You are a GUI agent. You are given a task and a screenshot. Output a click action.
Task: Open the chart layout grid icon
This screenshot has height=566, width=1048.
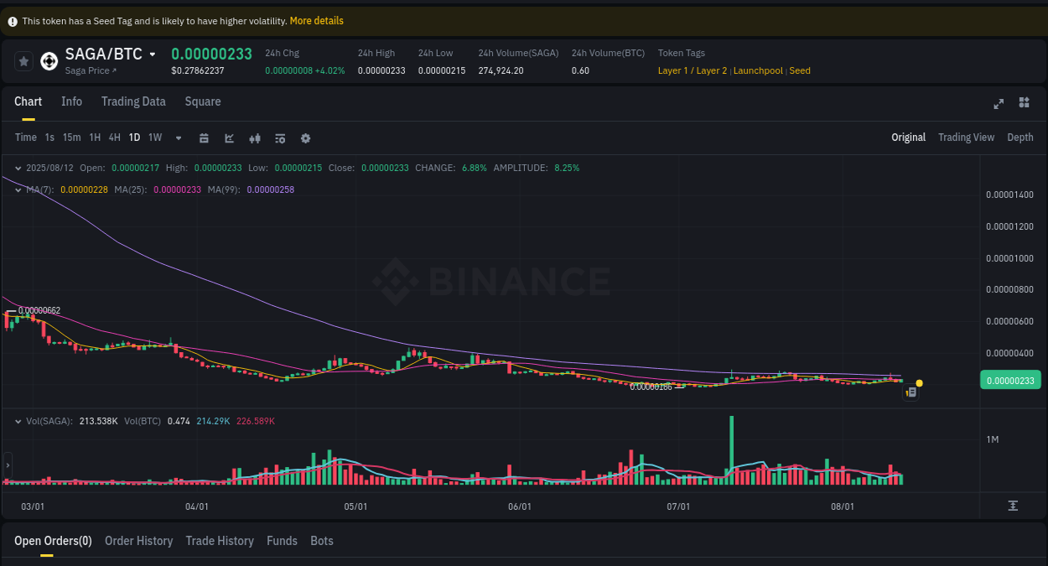click(x=1024, y=102)
